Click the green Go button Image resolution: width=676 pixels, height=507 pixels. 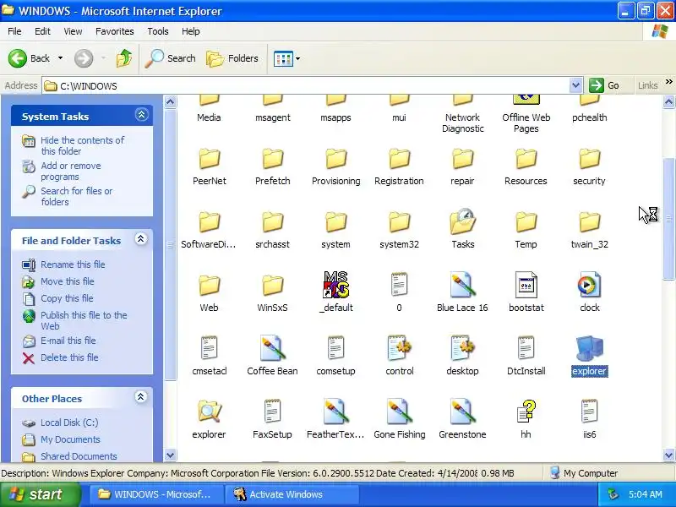tap(604, 85)
